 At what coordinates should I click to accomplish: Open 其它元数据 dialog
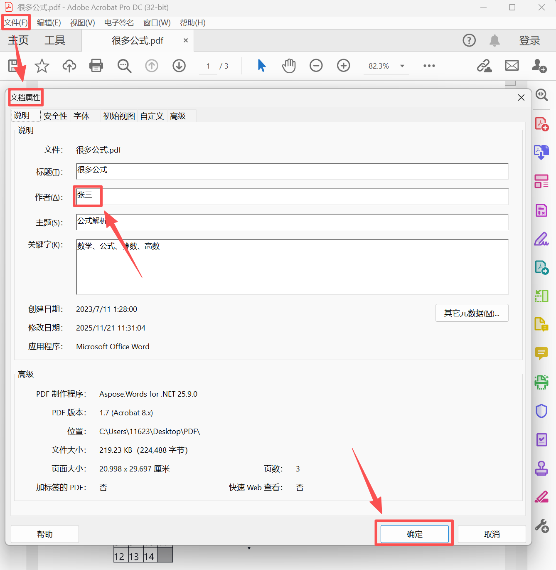tap(472, 313)
